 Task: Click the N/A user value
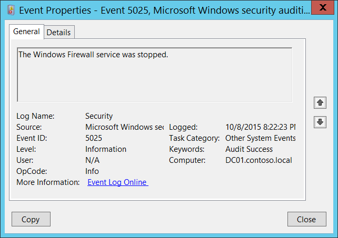coord(93,160)
